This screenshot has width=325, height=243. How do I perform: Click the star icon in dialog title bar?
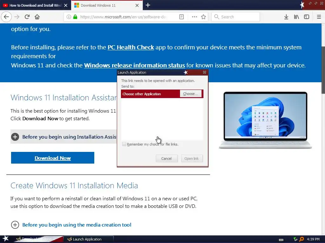click(x=186, y=72)
